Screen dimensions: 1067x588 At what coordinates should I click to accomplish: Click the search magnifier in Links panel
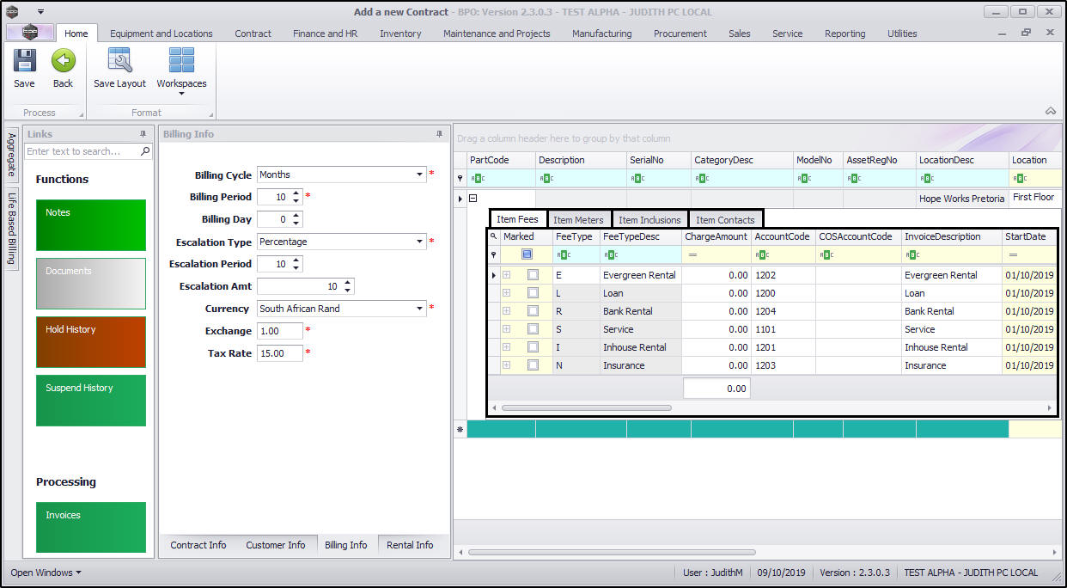coord(145,151)
